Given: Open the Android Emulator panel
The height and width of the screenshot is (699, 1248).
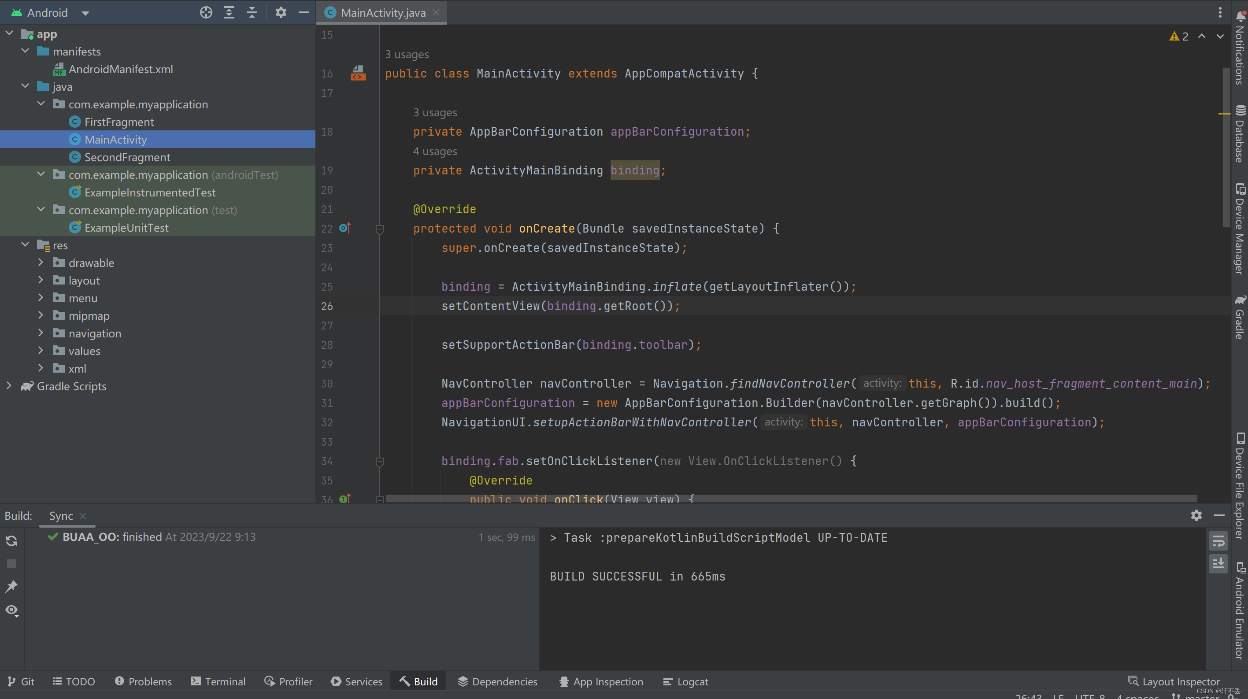Looking at the screenshot, I should [1240, 610].
